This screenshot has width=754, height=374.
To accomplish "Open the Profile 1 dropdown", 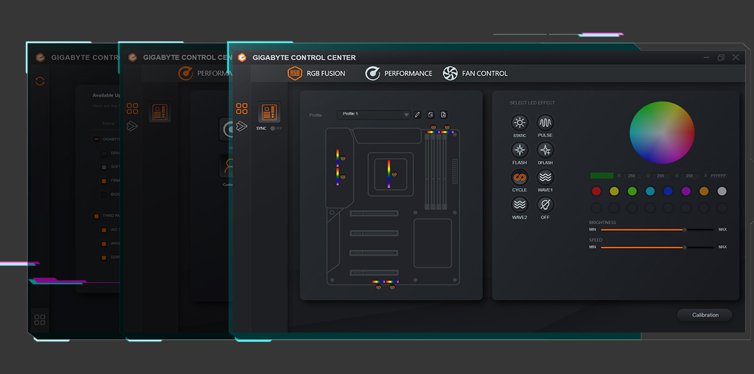I will click(x=374, y=114).
